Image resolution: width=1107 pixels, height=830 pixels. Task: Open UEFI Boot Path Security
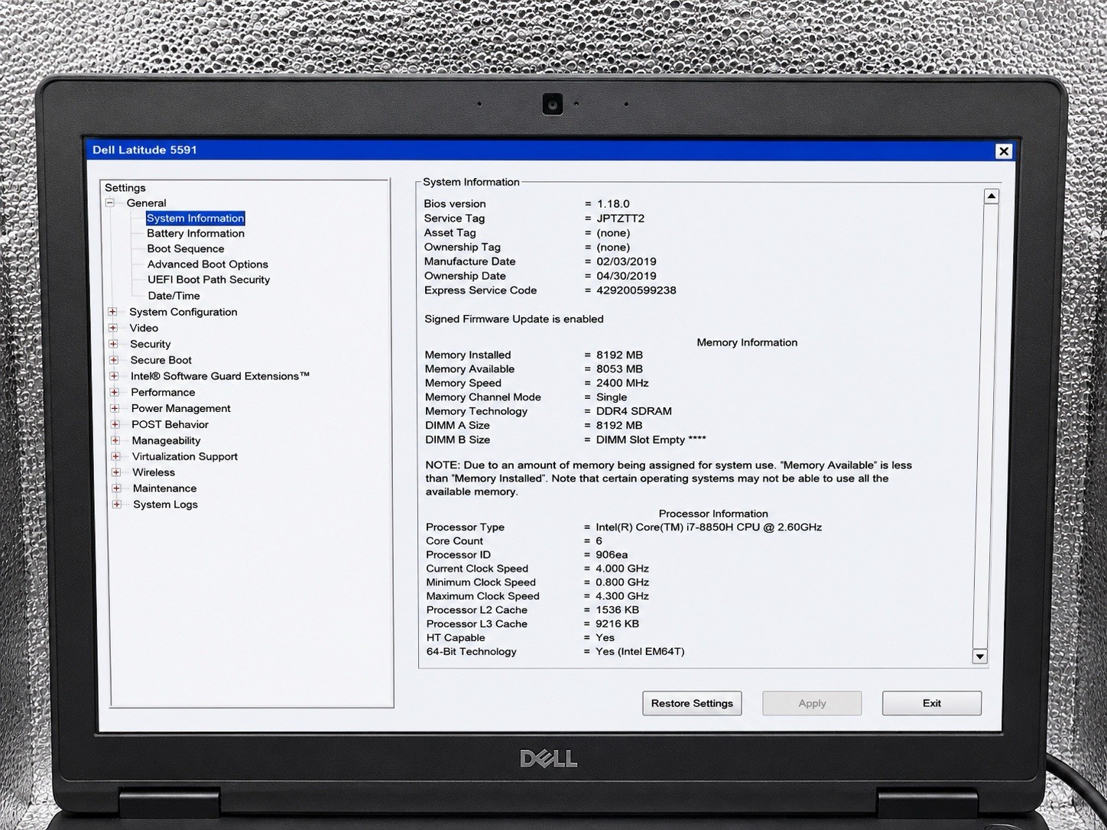click(209, 280)
